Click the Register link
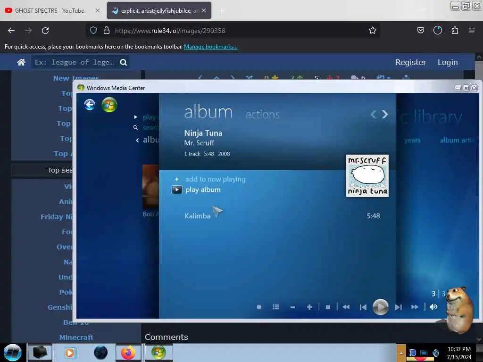The width and height of the screenshot is (483, 362). 411,63
